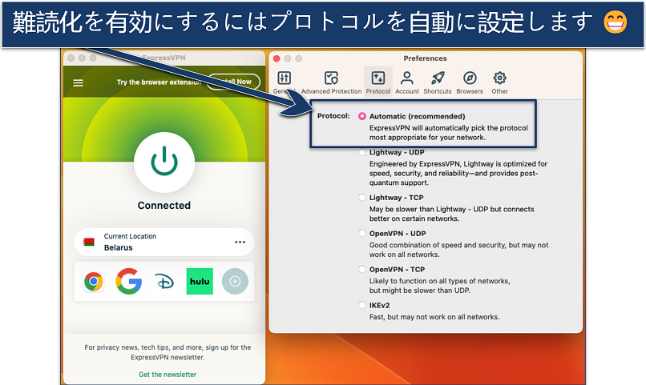Open the Google shortcut icon

pos(128,281)
